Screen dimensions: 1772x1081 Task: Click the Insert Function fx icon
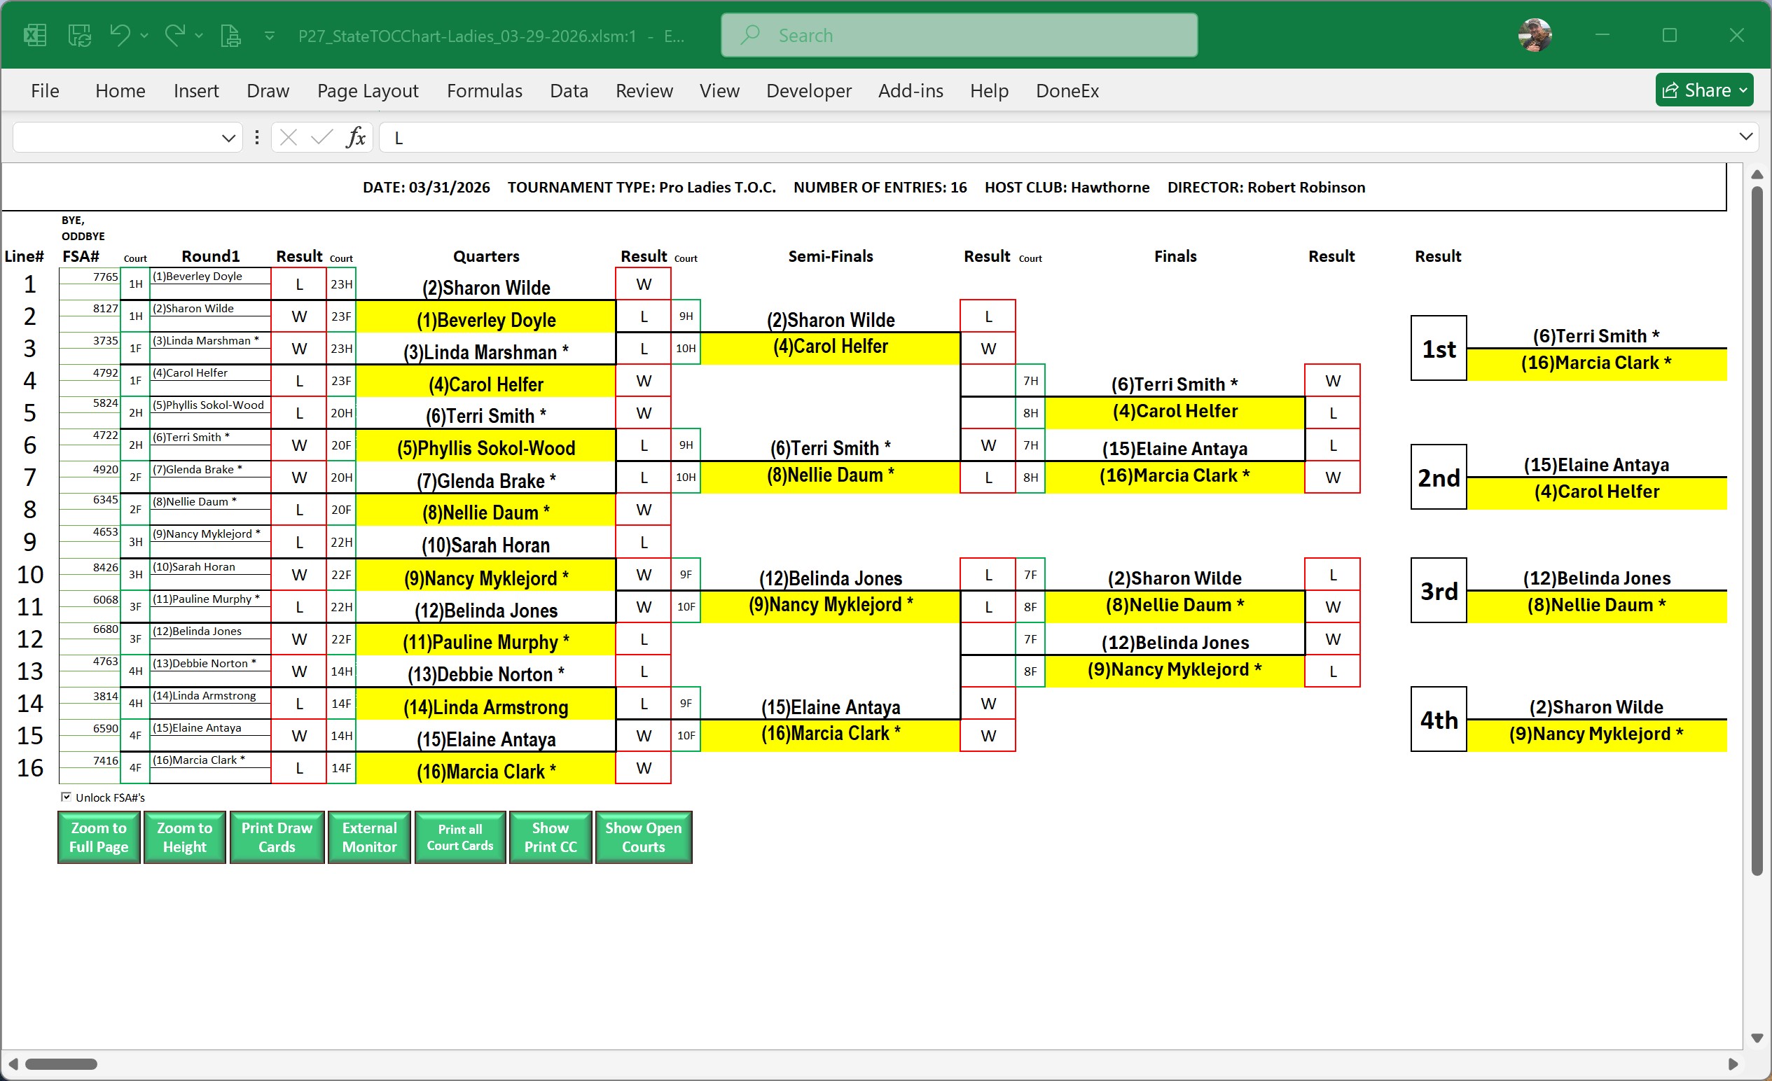[356, 137]
